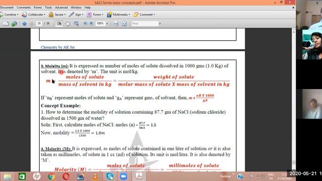Select the Marquee Zoom tool
322x181 pixels.
[x=76, y=24]
